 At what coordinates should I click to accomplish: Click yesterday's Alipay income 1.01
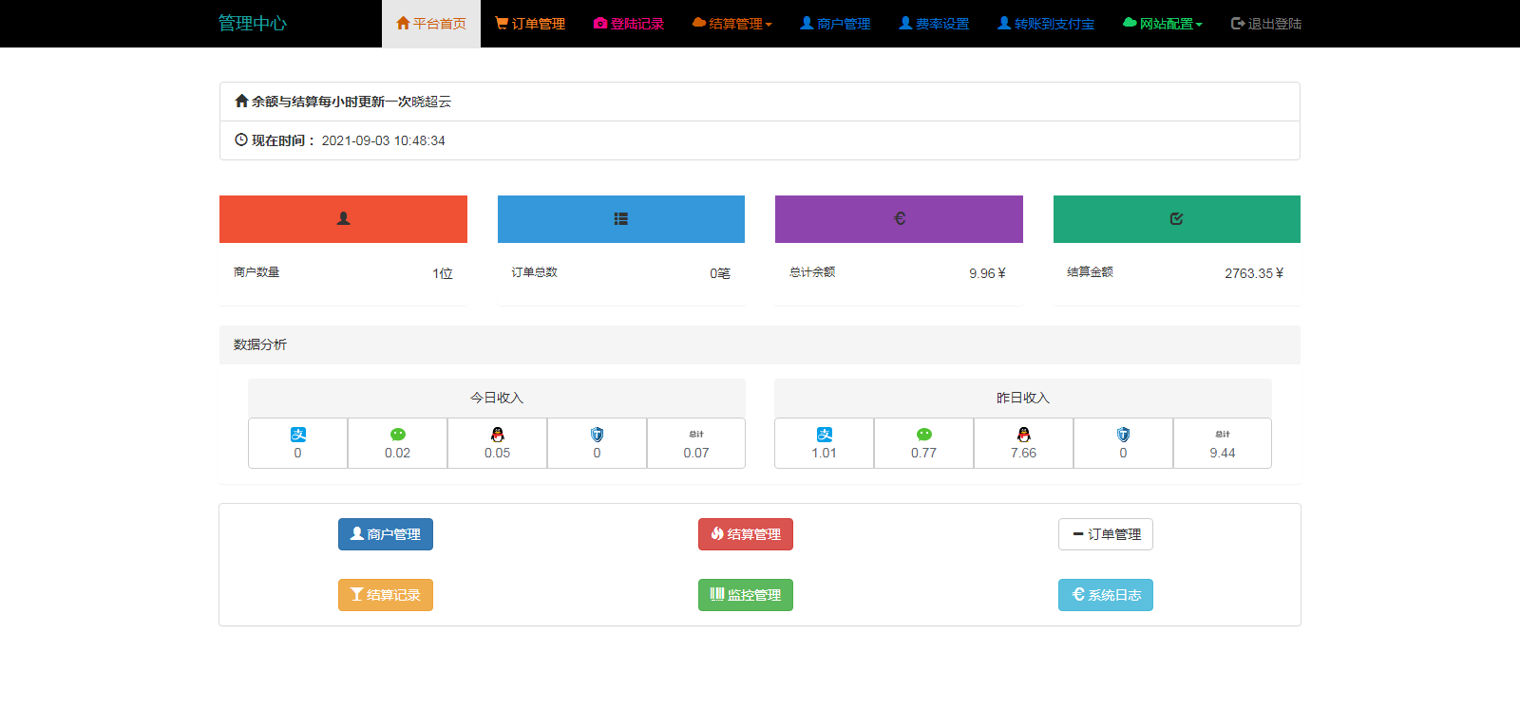coord(825,453)
